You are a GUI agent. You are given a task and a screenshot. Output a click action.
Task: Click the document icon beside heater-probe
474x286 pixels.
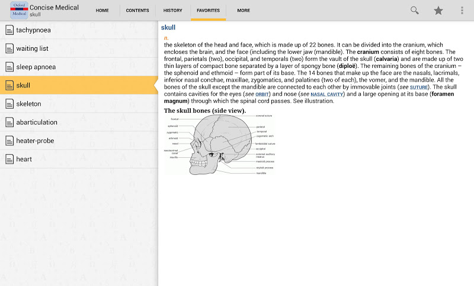pyautogui.click(x=9, y=141)
